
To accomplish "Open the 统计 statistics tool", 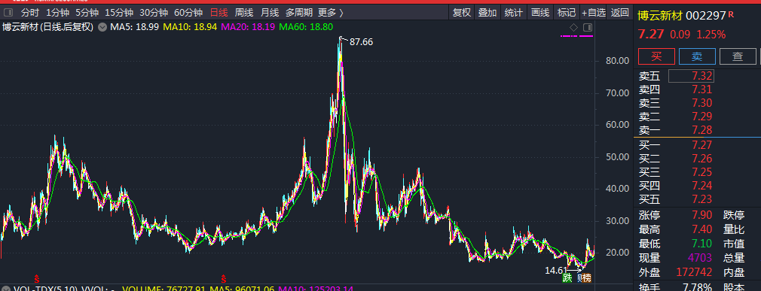I will [x=513, y=13].
